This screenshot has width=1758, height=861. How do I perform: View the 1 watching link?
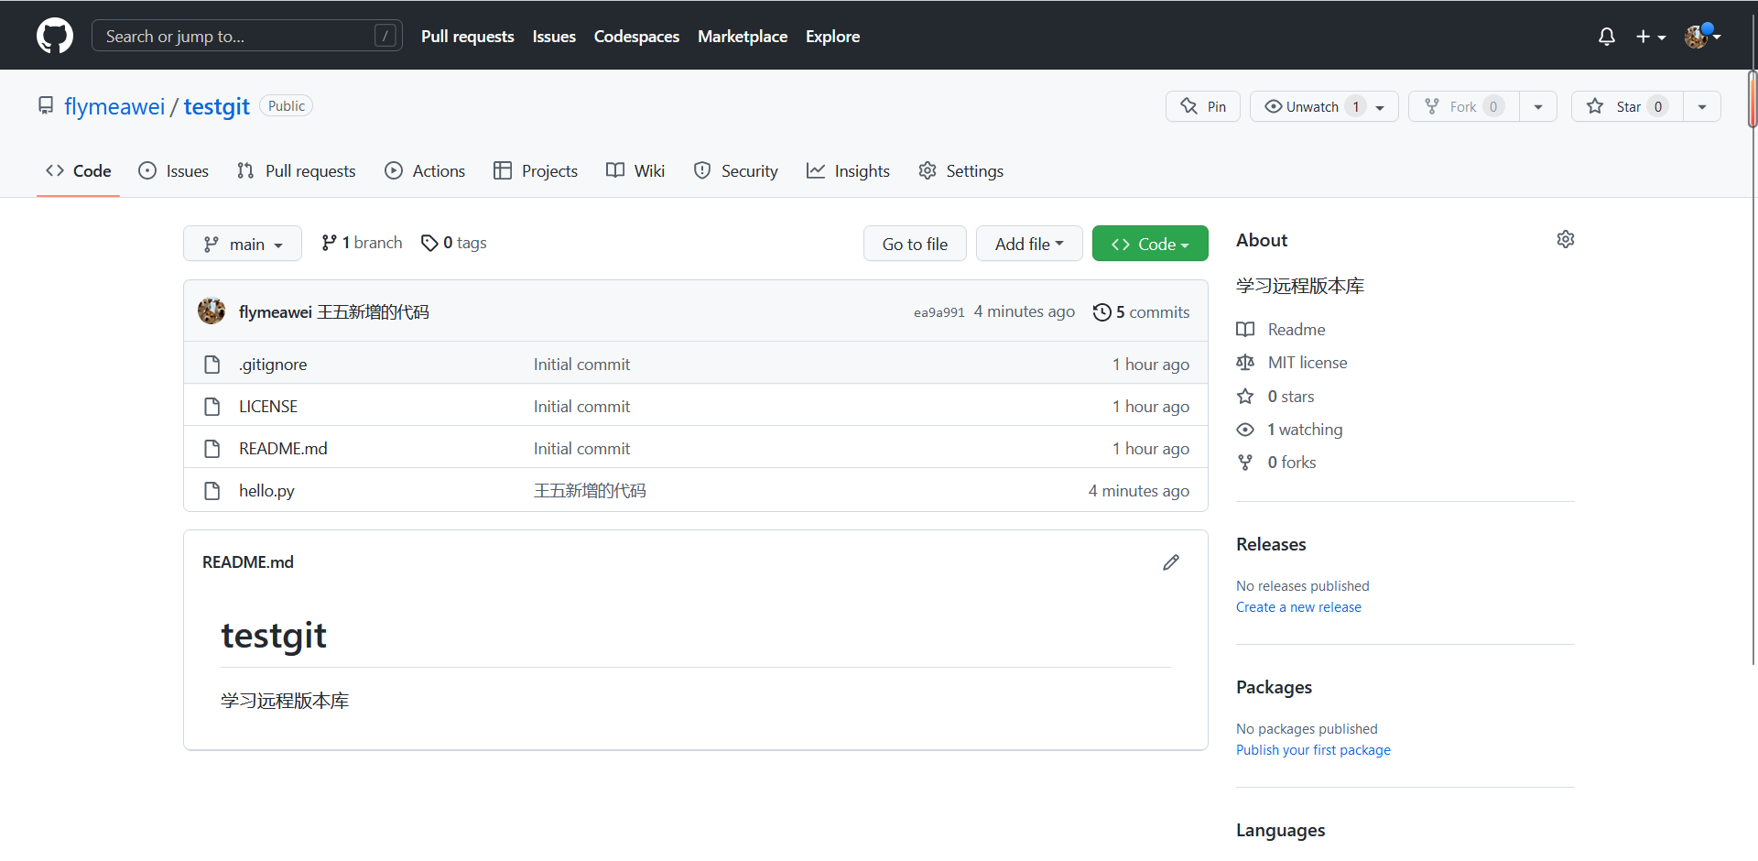point(1289,430)
